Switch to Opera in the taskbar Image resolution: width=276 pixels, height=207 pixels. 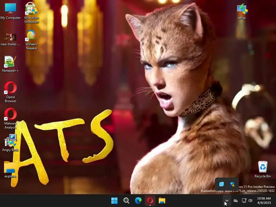(150, 201)
